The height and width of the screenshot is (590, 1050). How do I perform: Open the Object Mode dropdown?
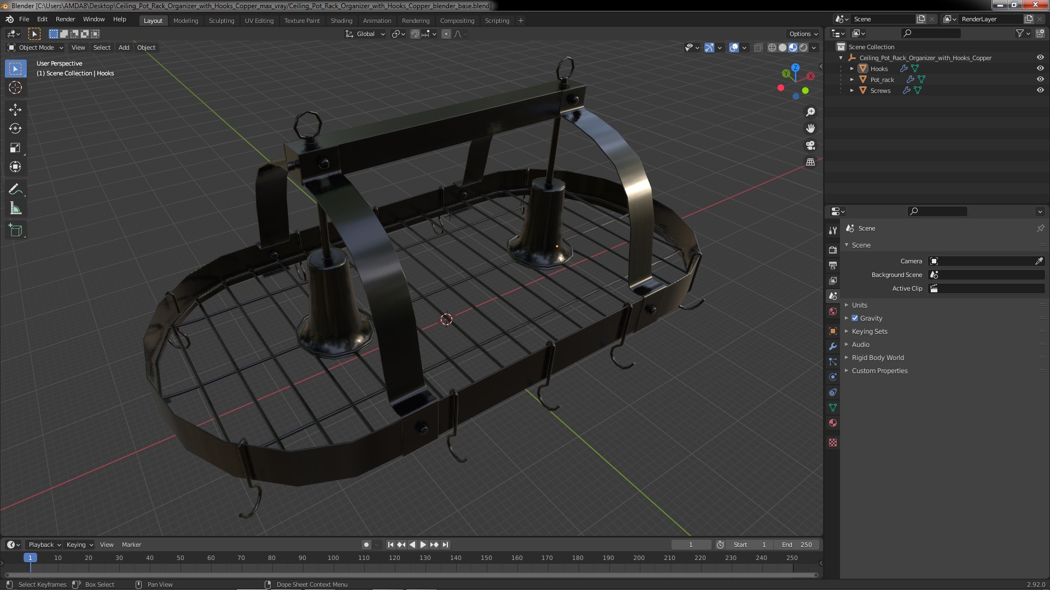36,48
